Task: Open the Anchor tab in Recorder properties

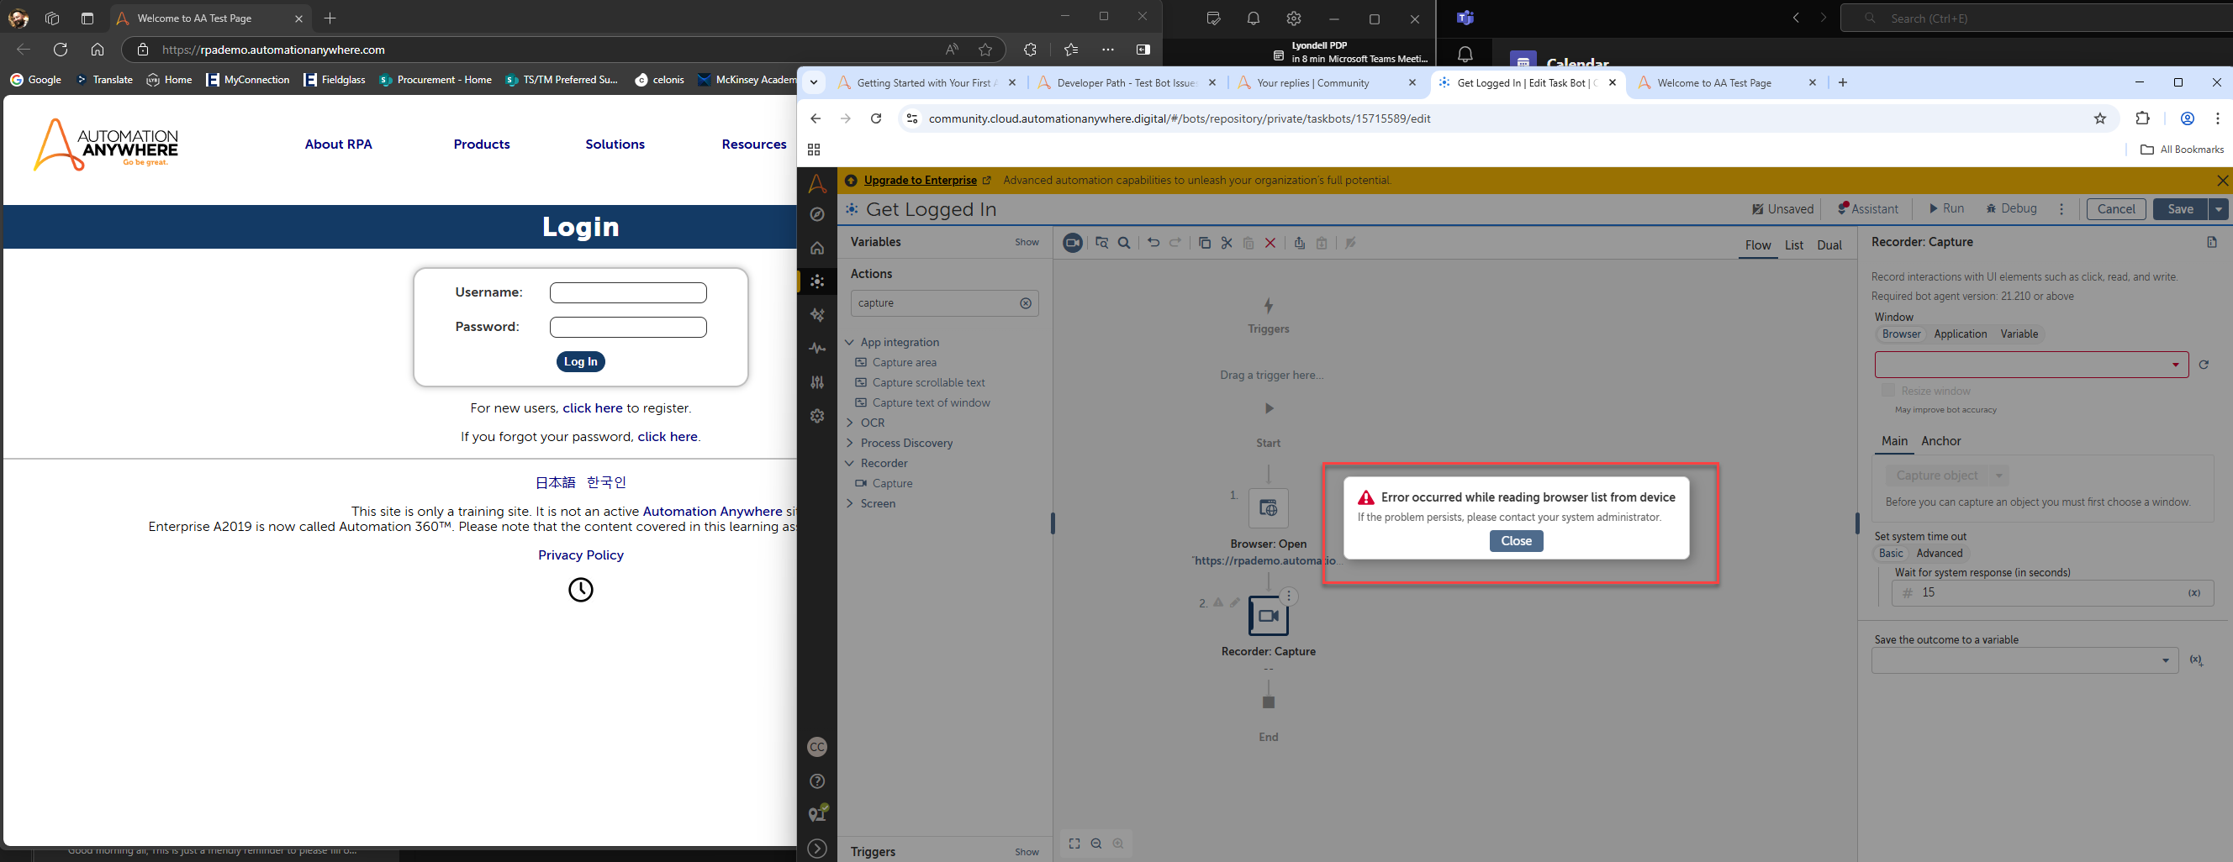Action: coord(1940,441)
